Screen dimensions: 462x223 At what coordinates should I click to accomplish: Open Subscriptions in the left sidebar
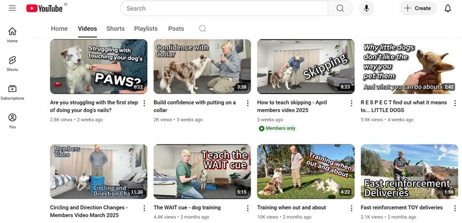(x=12, y=92)
